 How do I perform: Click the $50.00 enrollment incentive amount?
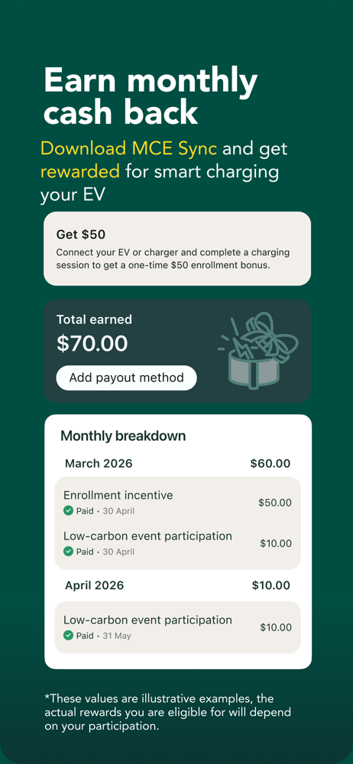[275, 503]
